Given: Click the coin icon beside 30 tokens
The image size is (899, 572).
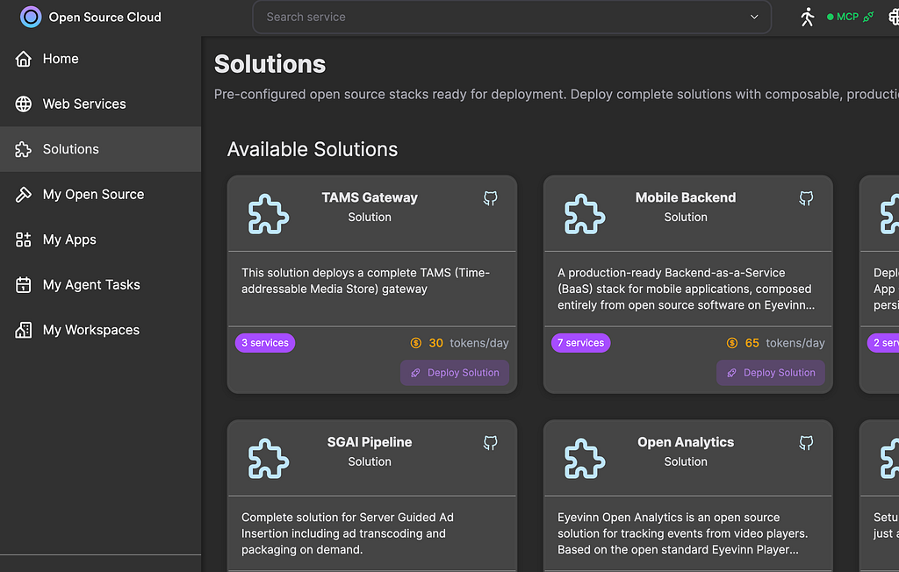Looking at the screenshot, I should [416, 343].
